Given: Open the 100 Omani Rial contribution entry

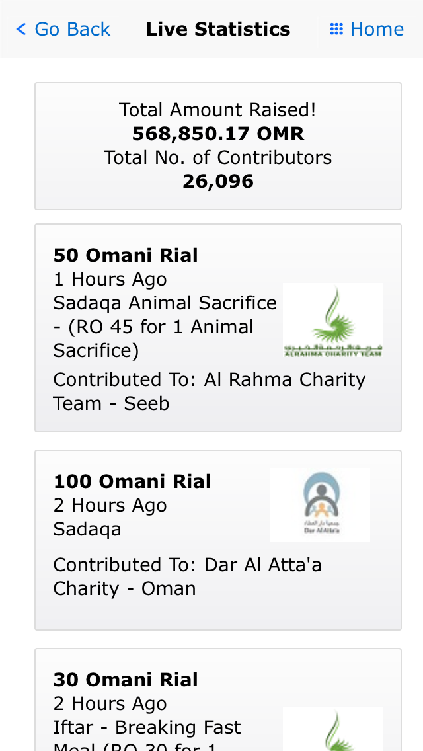Looking at the screenshot, I should (218, 539).
